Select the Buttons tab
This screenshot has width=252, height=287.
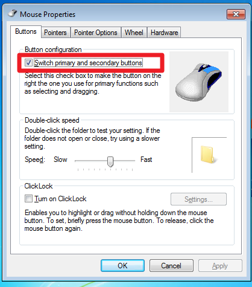[26, 31]
